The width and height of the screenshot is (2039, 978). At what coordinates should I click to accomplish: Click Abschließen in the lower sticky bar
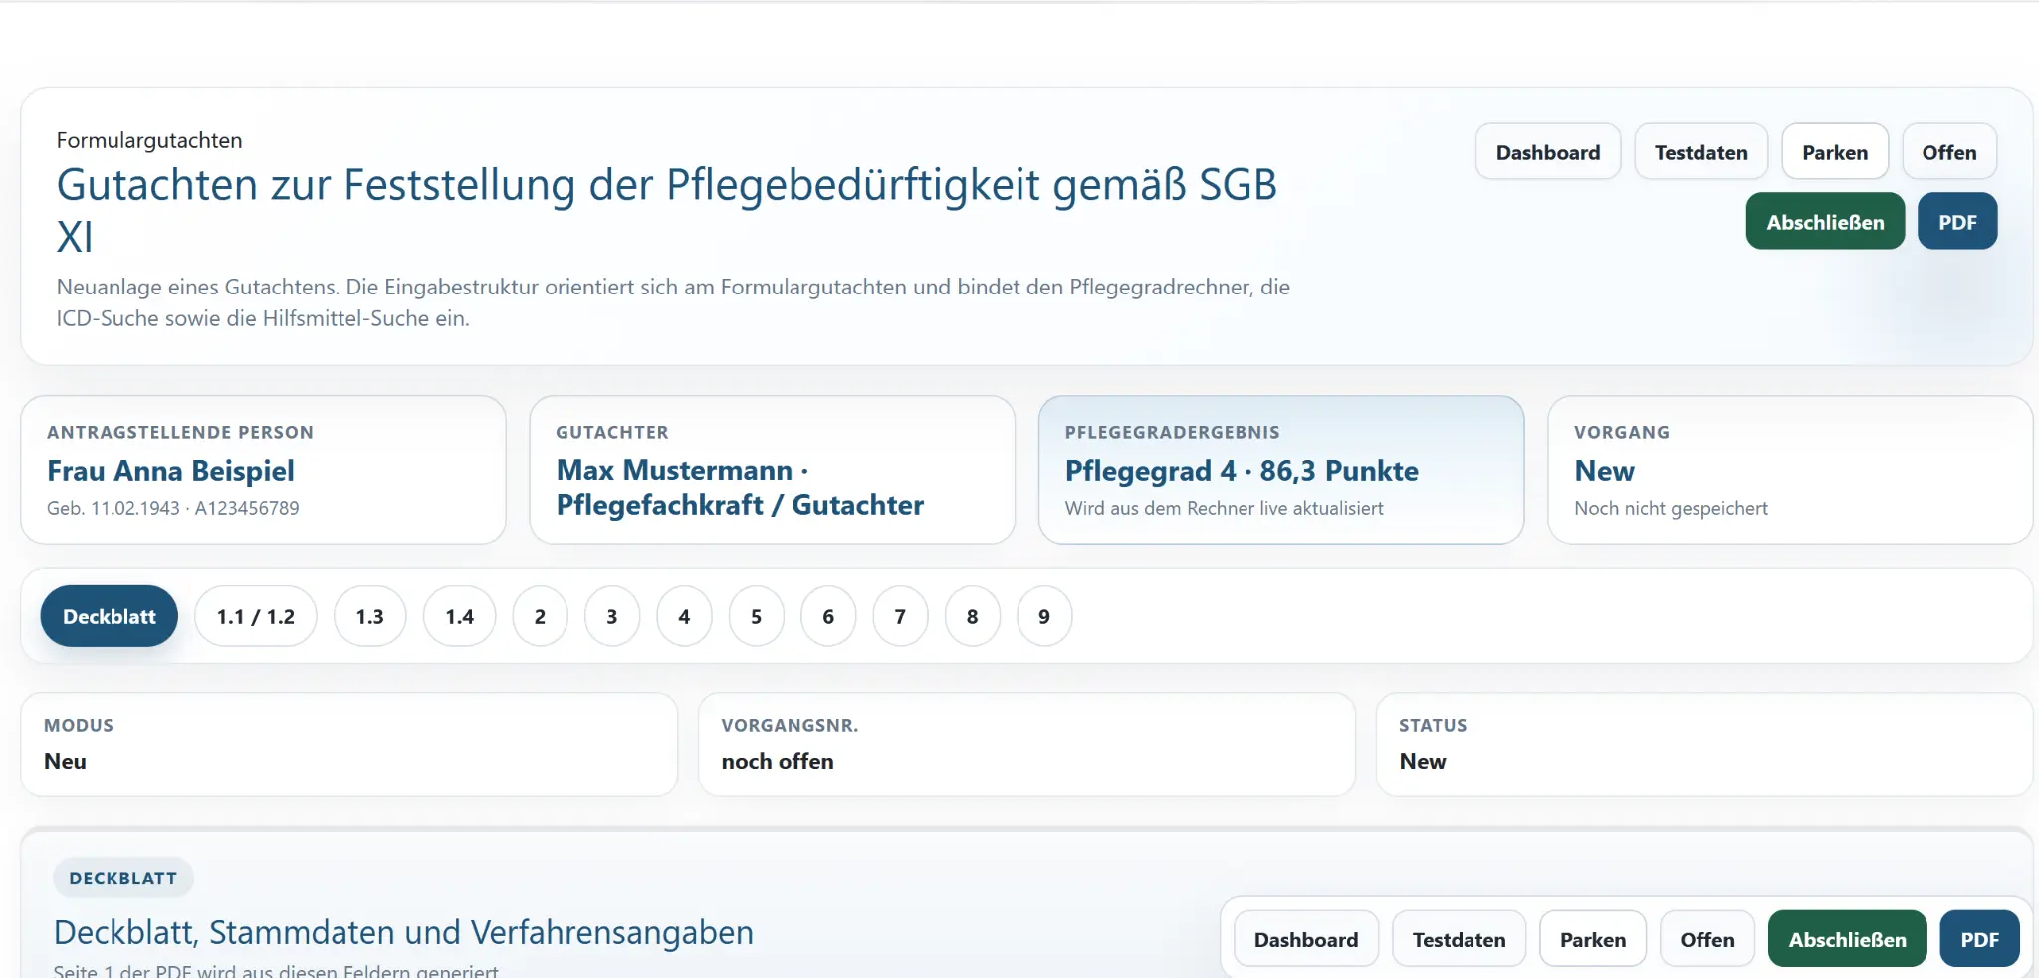[x=1848, y=939]
